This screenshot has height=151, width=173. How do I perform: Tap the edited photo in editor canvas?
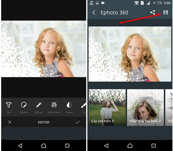point(44,49)
